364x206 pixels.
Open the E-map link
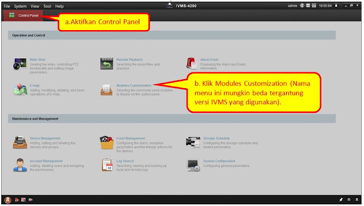click(x=35, y=85)
